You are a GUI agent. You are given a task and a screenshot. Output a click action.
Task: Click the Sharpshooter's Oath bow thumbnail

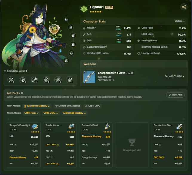[x=89, y=77]
